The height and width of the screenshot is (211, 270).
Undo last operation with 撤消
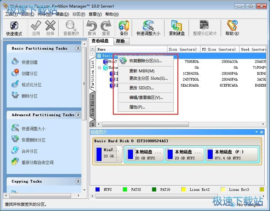tap(92, 28)
